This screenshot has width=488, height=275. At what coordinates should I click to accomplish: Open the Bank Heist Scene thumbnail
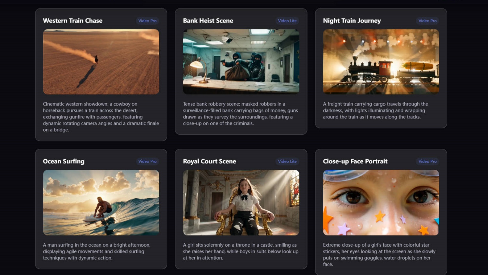pos(241,62)
